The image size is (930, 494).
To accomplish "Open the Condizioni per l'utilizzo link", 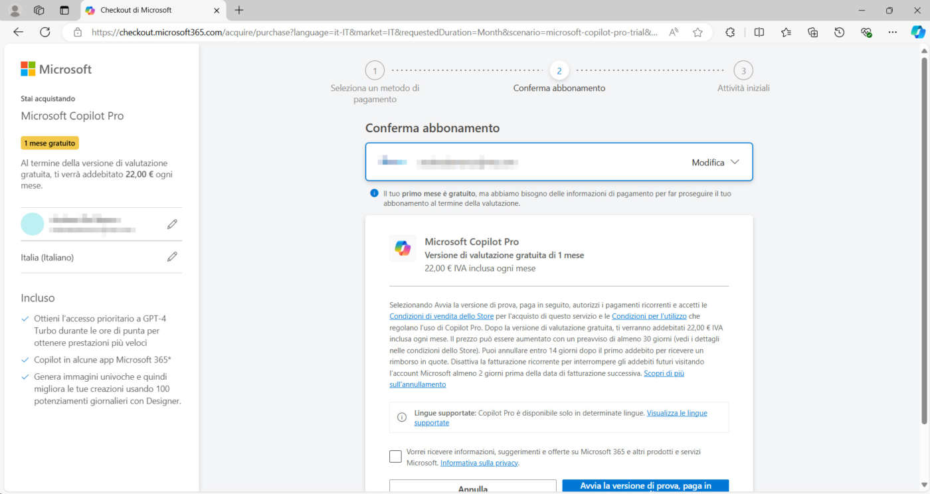I will point(649,316).
